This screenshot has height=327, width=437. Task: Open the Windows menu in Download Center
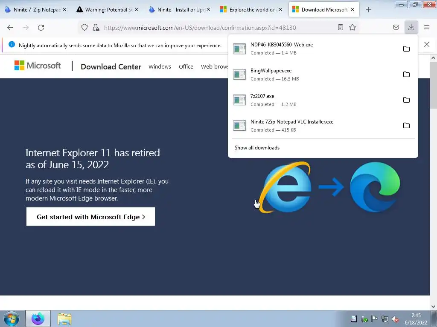pyautogui.click(x=160, y=67)
